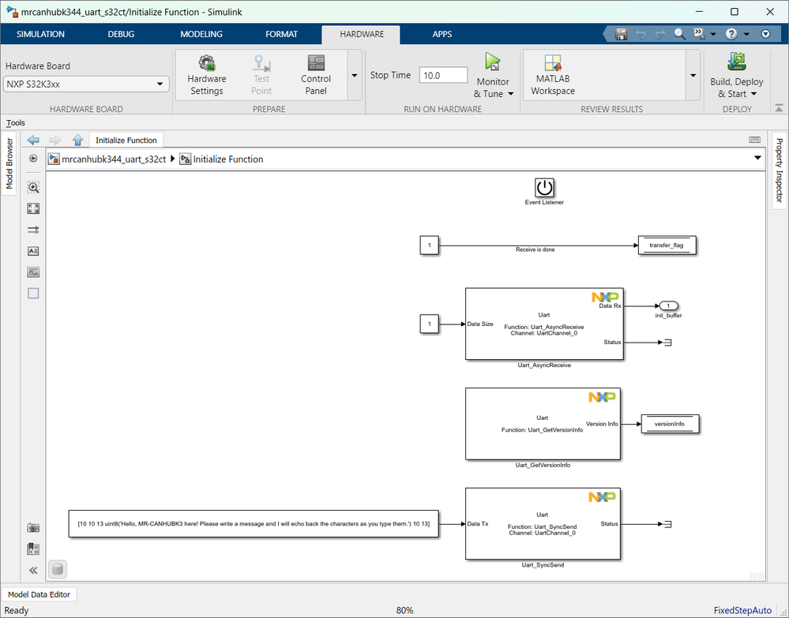Viewport: 789px width, 618px height.
Task: Open the quick access toolbar options circle arrow
Action: coord(766,34)
